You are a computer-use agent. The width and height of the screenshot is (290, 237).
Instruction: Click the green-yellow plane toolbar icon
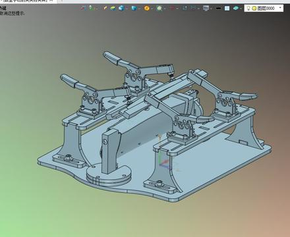click(113, 9)
